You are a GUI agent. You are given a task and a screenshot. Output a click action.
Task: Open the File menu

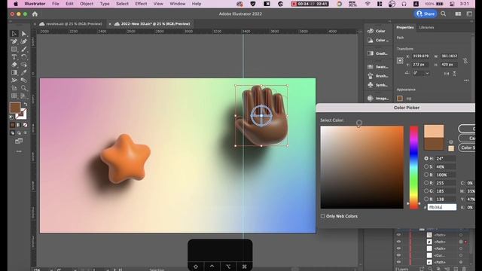[x=55, y=4]
